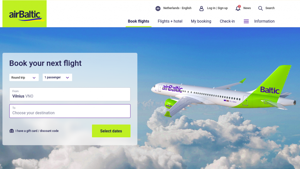The width and height of the screenshot is (300, 169).
Task: Open Netherlands - English language selector
Action: click(177, 8)
